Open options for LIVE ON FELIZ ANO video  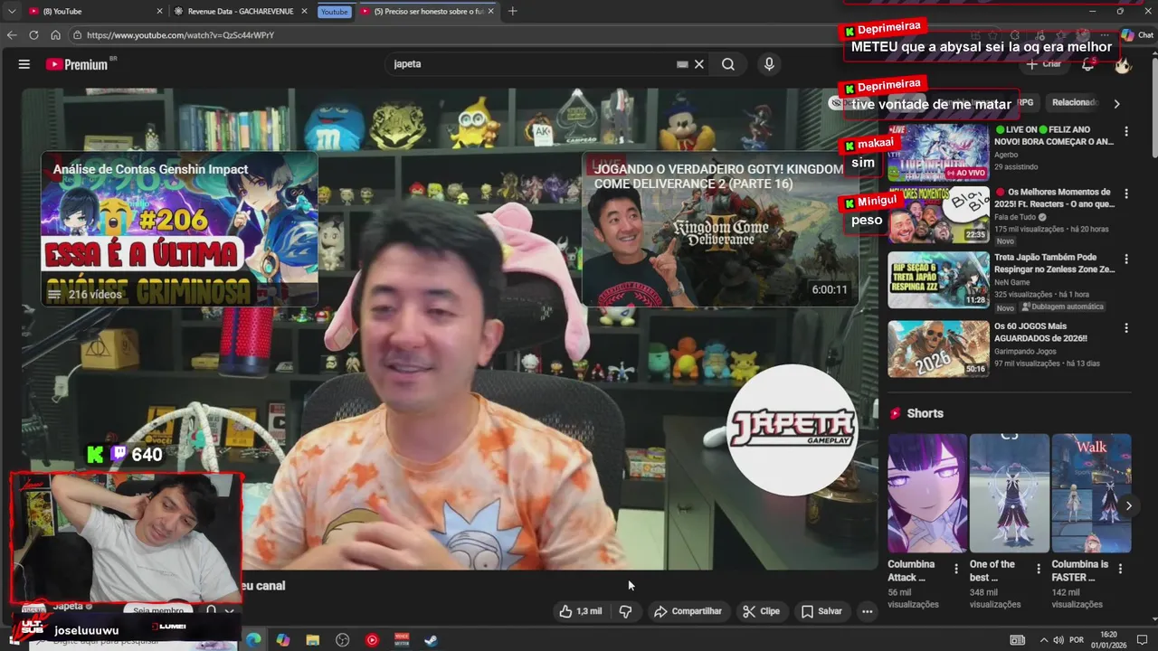[x=1126, y=131]
